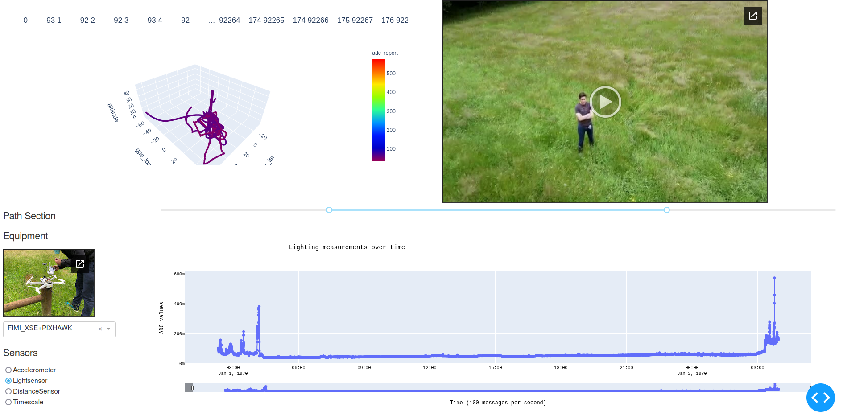Select the Timescale radio button
Viewport: 843px width, 415px height.
pyautogui.click(x=8, y=402)
